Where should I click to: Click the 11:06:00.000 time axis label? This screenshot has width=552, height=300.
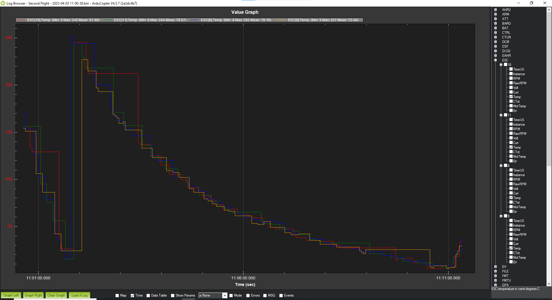[x=243, y=278]
